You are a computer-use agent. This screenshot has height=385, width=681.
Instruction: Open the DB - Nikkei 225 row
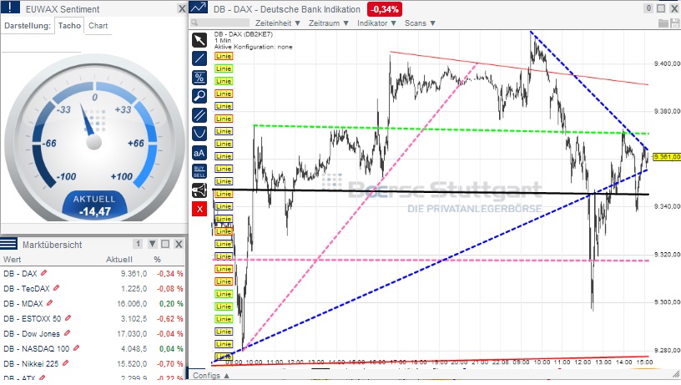tap(93, 364)
